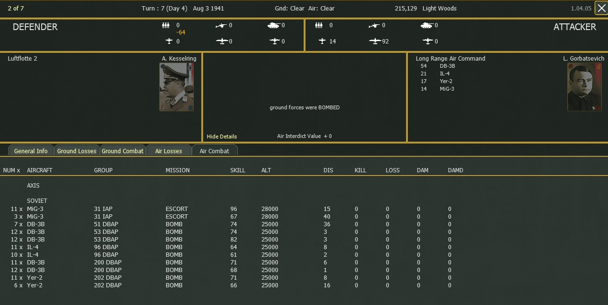The width and height of the screenshot is (608, 305).
Task: Click the AXIS section label
Action: pyautogui.click(x=33, y=186)
